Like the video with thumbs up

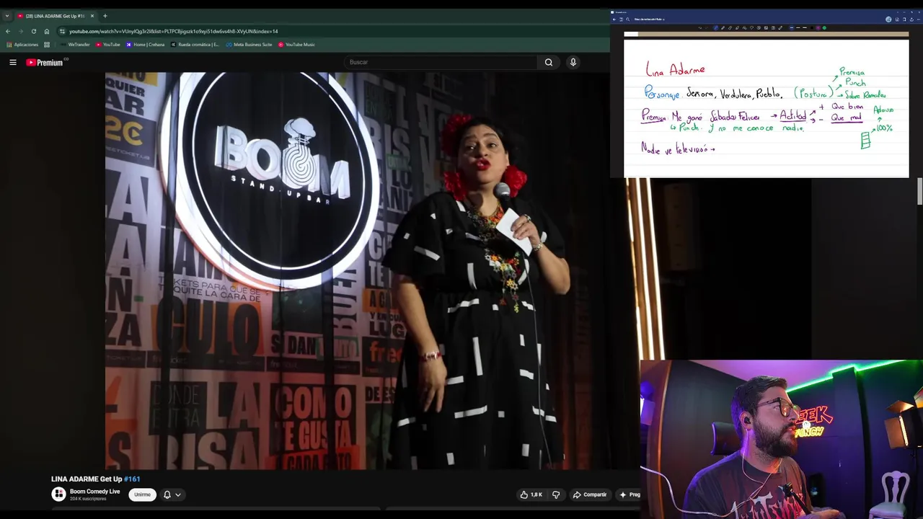[531, 494]
